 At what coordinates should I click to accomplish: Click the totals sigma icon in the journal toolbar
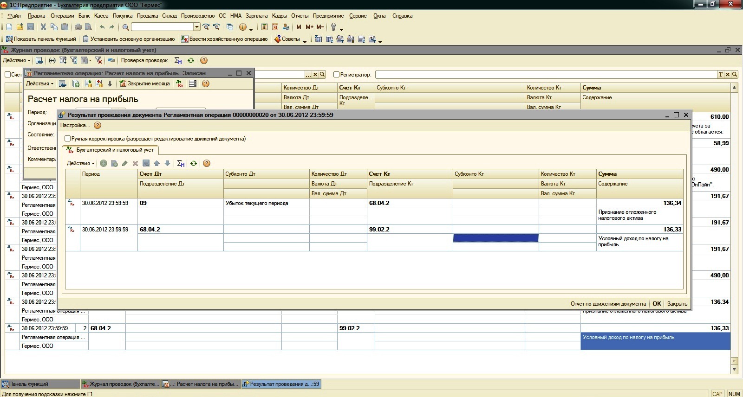pos(178,60)
